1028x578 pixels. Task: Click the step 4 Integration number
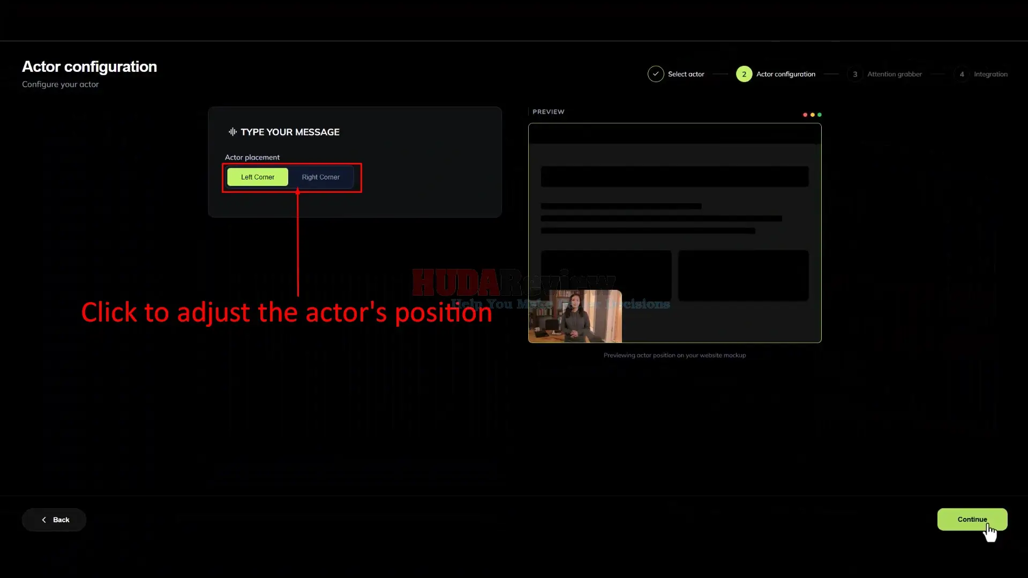click(962, 74)
